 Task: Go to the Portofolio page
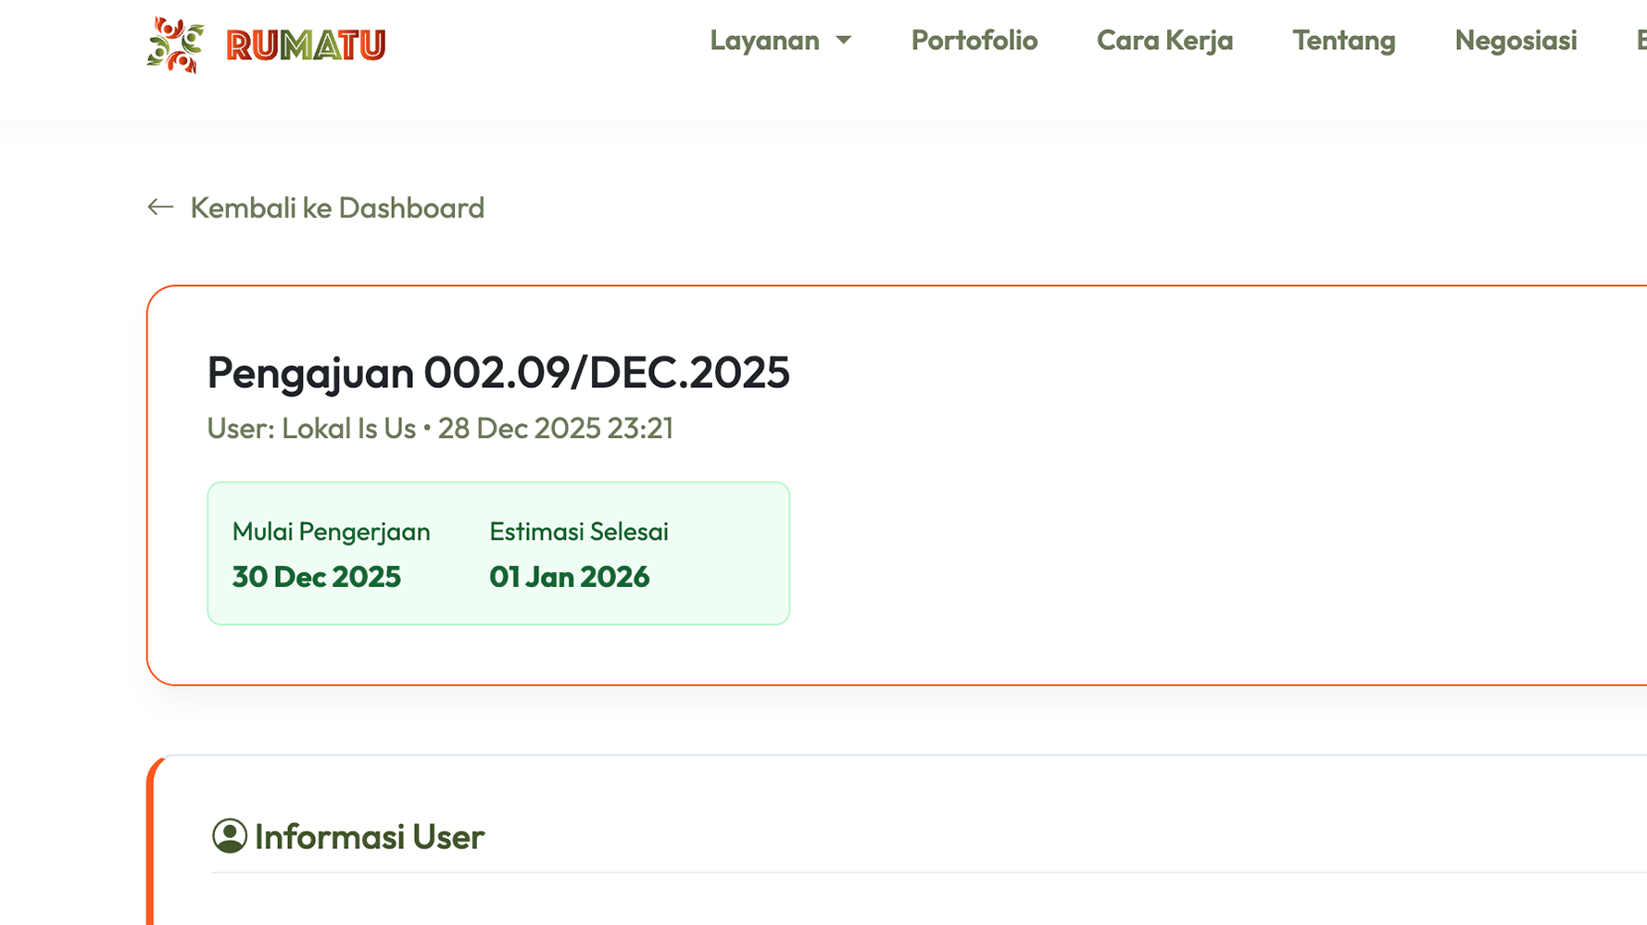point(974,41)
